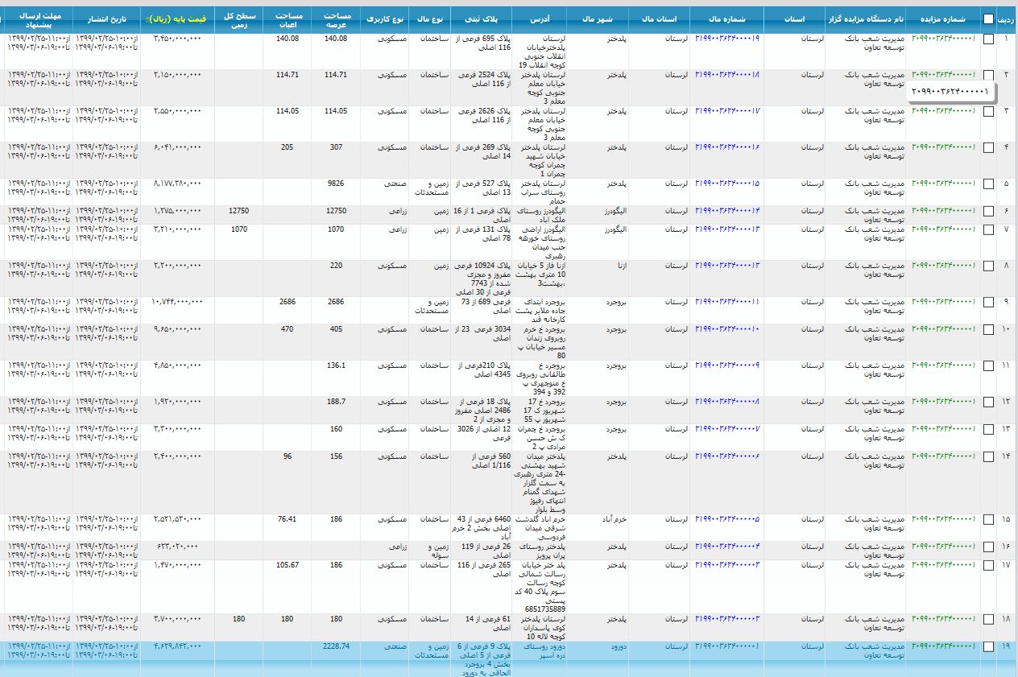Click the شهر مال column header
Viewport: 1018px width, 677px height.
point(597,18)
